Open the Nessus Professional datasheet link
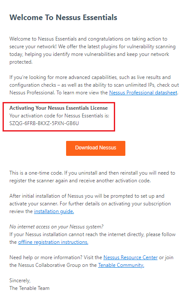Viewport: 191px width, 304px height. click(143, 93)
